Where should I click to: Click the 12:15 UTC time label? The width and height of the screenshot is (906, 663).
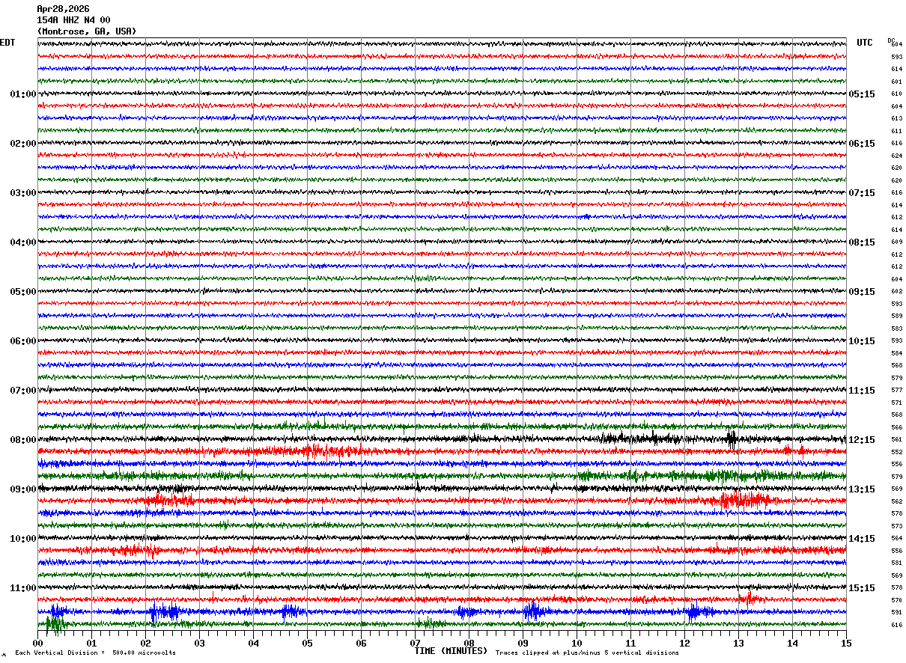(x=862, y=440)
